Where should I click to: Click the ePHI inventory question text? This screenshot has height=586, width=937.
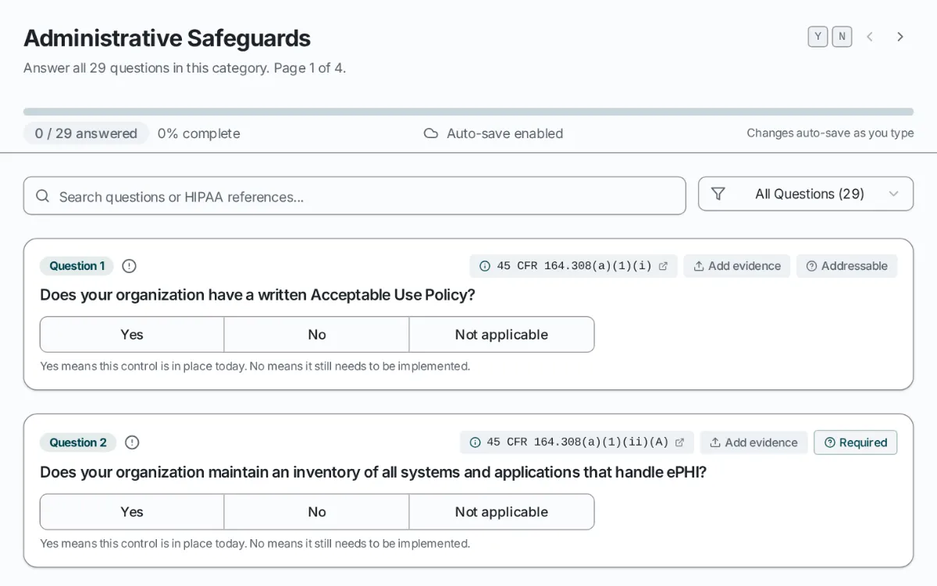(x=373, y=472)
